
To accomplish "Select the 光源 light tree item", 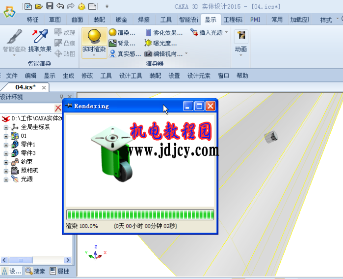I will coord(22,179).
